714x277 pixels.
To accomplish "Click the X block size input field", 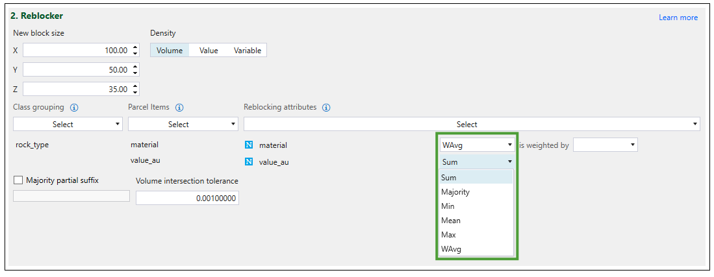I will click(76, 50).
